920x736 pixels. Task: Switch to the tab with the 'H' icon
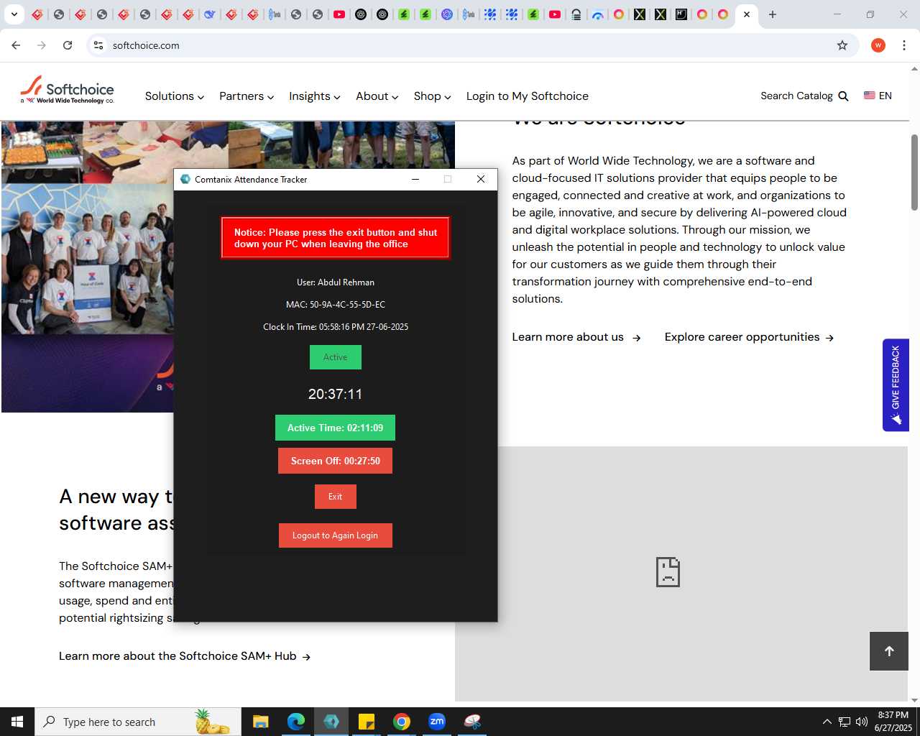point(681,14)
